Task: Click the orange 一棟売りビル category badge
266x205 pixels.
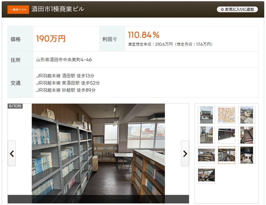Action: click(18, 10)
